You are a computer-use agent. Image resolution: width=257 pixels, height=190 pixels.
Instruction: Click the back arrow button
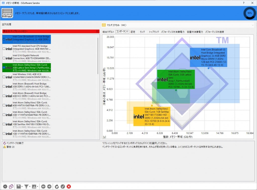[x=43, y=186]
